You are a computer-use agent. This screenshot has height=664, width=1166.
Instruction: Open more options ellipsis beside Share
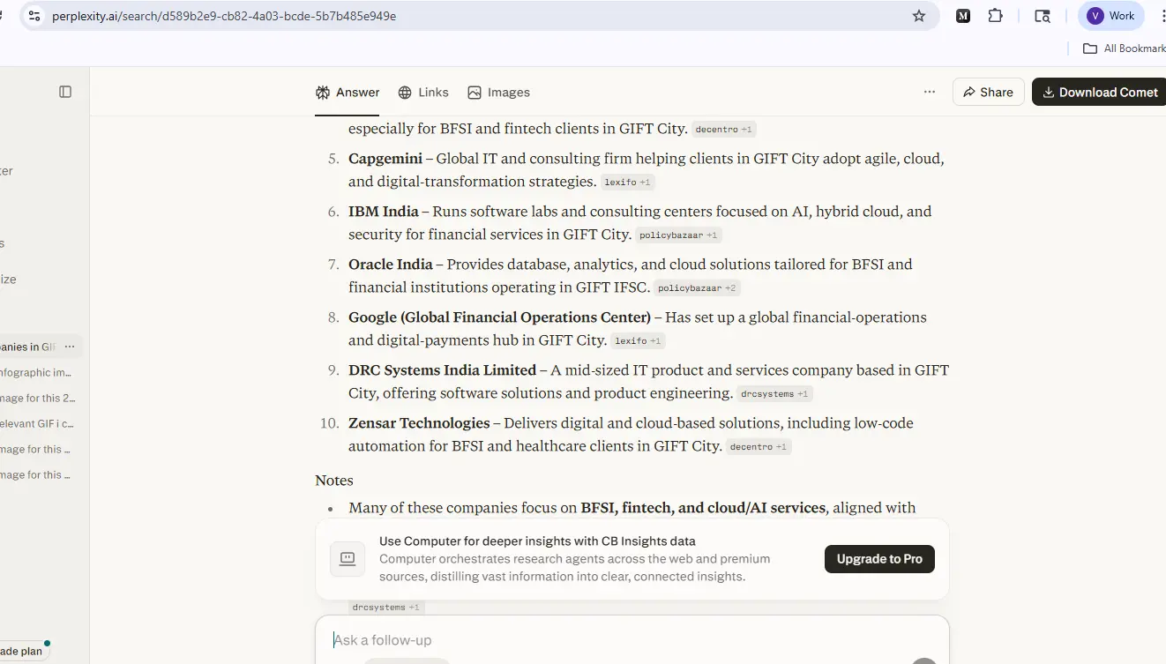(930, 92)
